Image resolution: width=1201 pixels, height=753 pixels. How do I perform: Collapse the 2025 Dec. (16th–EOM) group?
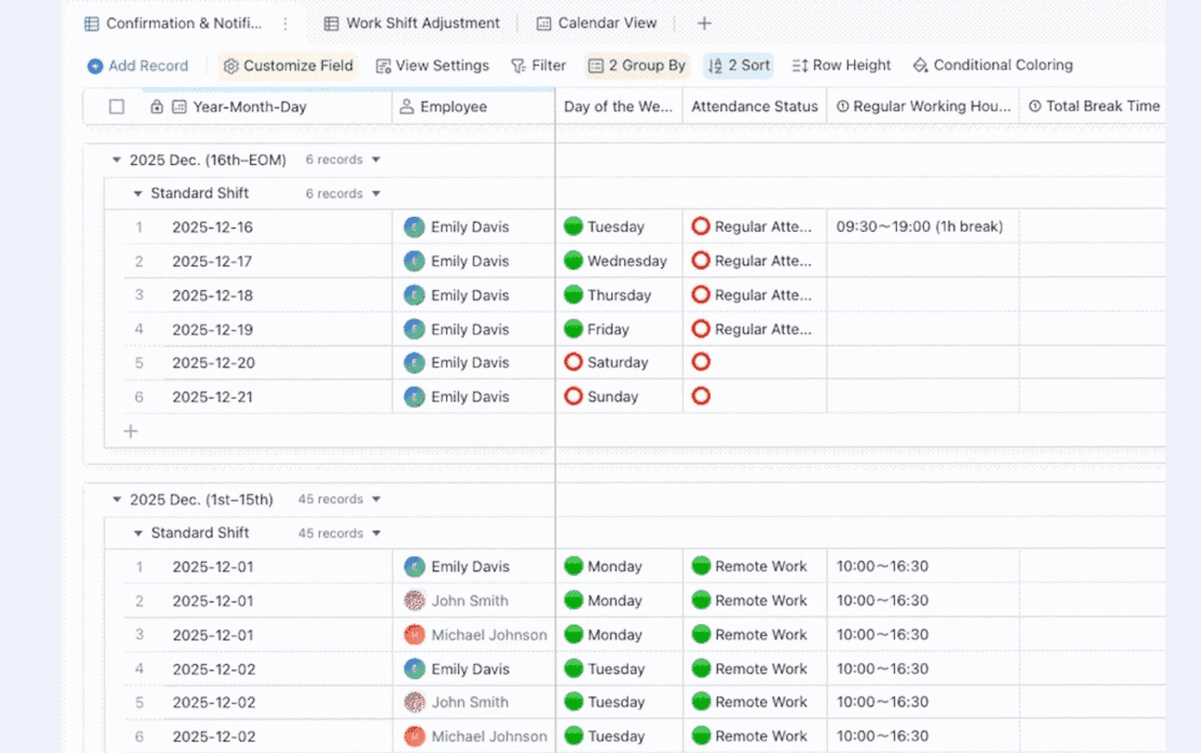(x=116, y=159)
